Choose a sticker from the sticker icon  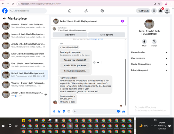point(64,111)
